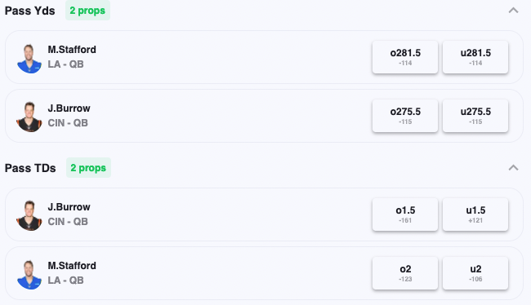
Task: Choose Burrow under 1.5 pass TDs
Action: click(x=475, y=214)
